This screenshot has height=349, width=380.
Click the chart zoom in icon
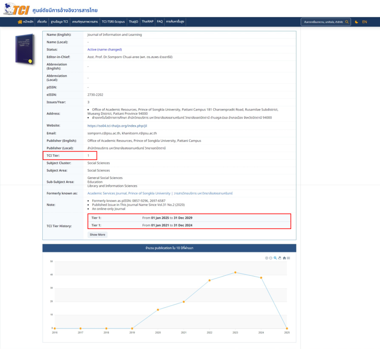point(266,258)
